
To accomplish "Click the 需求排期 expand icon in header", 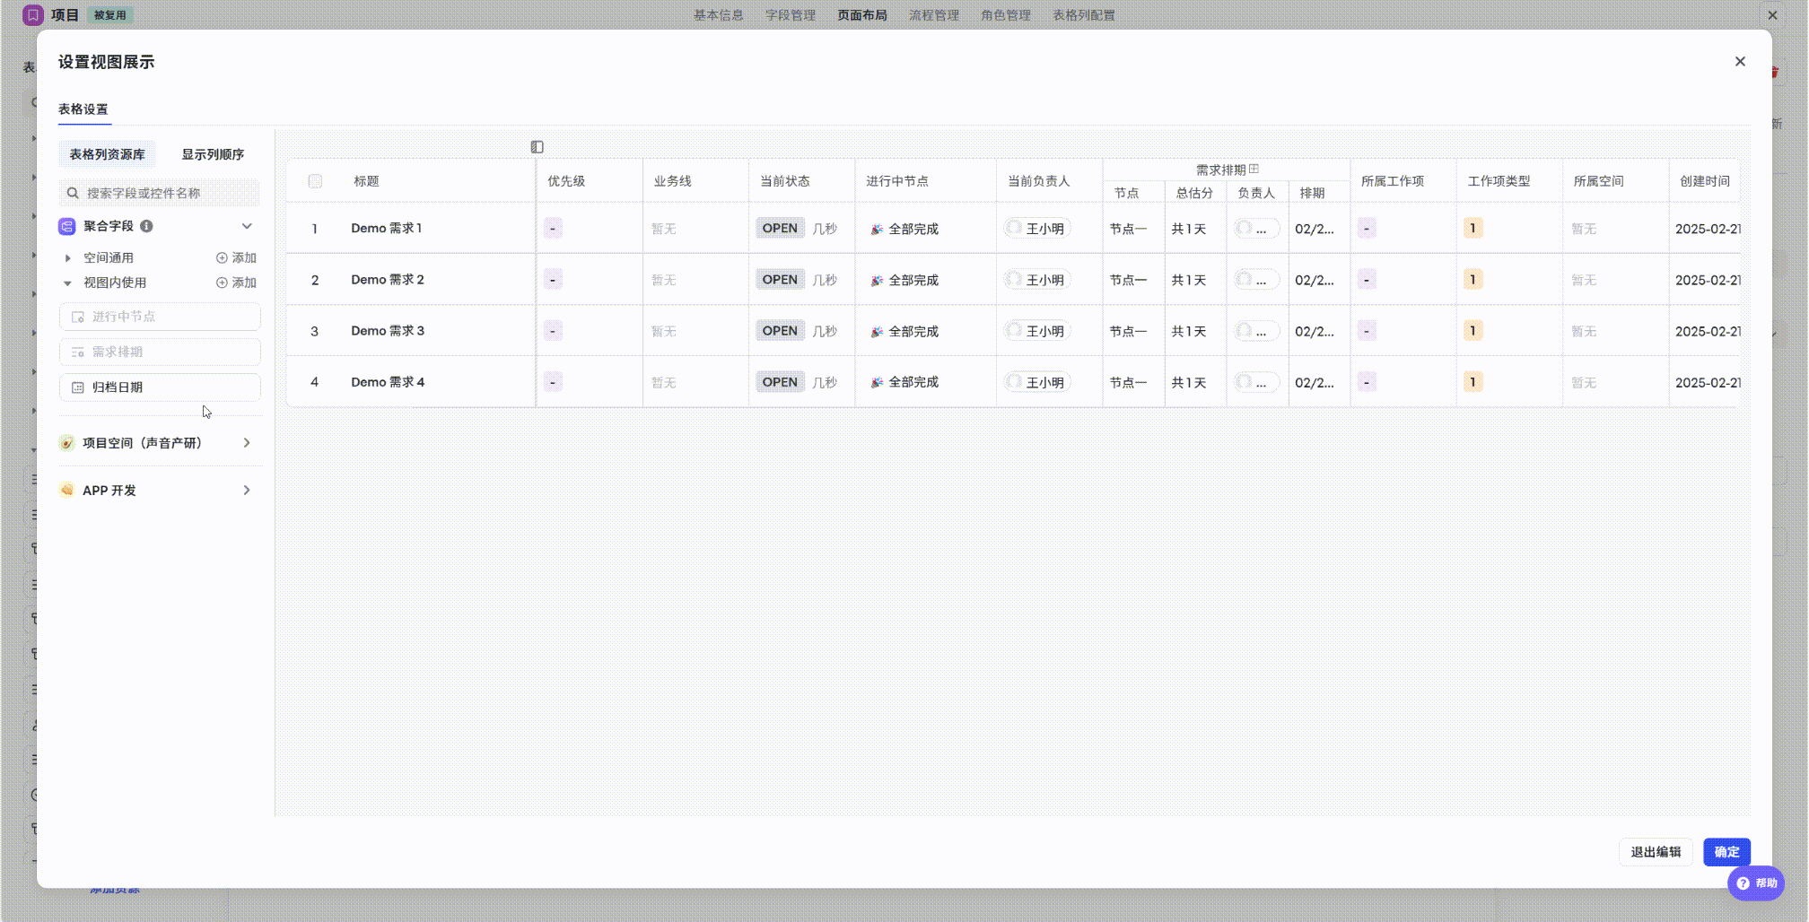I will 1254,169.
